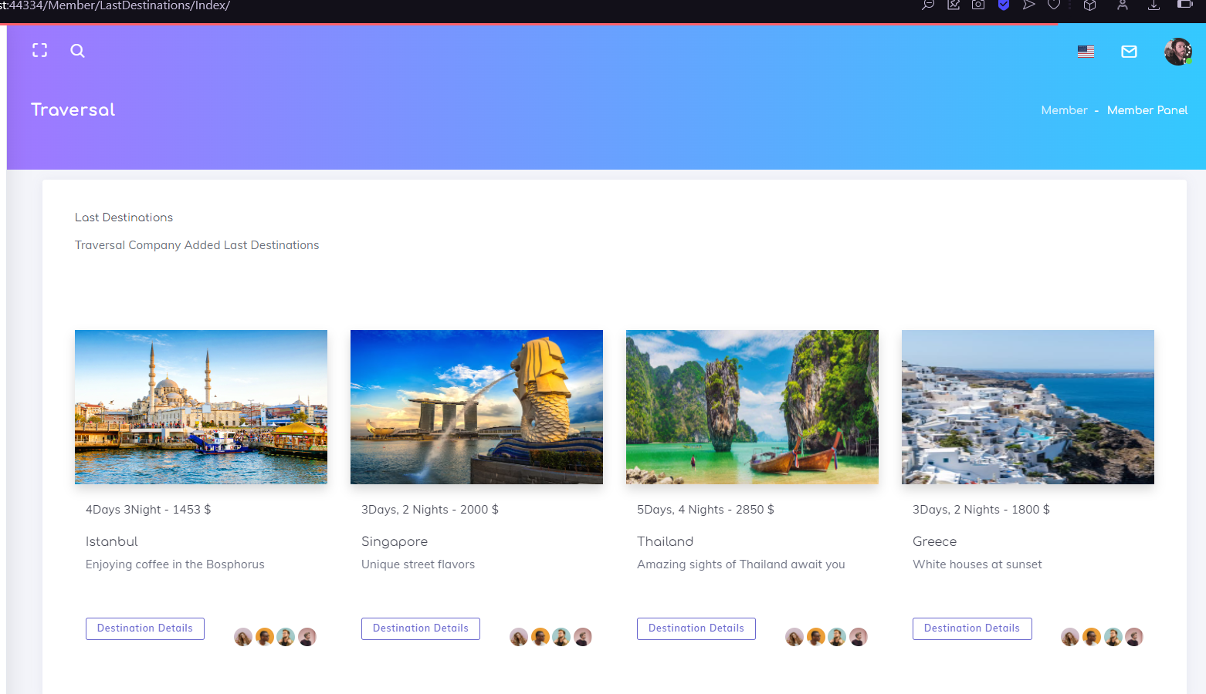Click rightmost member avatar on Istanbul card

[307, 637]
